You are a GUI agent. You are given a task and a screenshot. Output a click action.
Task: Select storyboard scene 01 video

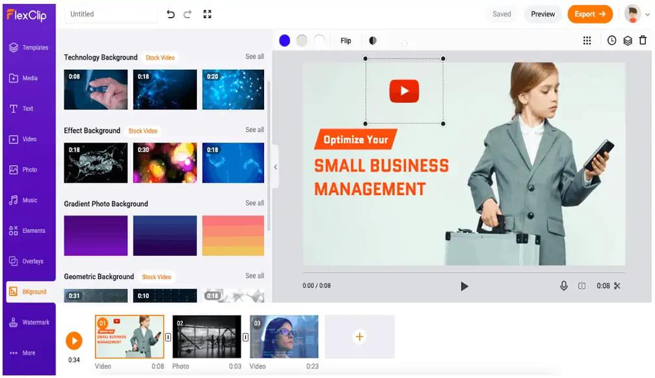(x=129, y=336)
